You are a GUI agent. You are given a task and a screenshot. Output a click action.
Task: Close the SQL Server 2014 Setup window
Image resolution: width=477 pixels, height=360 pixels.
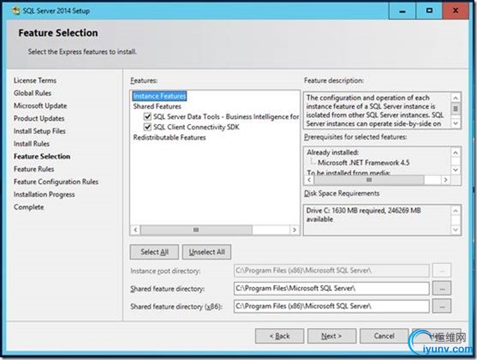456,11
